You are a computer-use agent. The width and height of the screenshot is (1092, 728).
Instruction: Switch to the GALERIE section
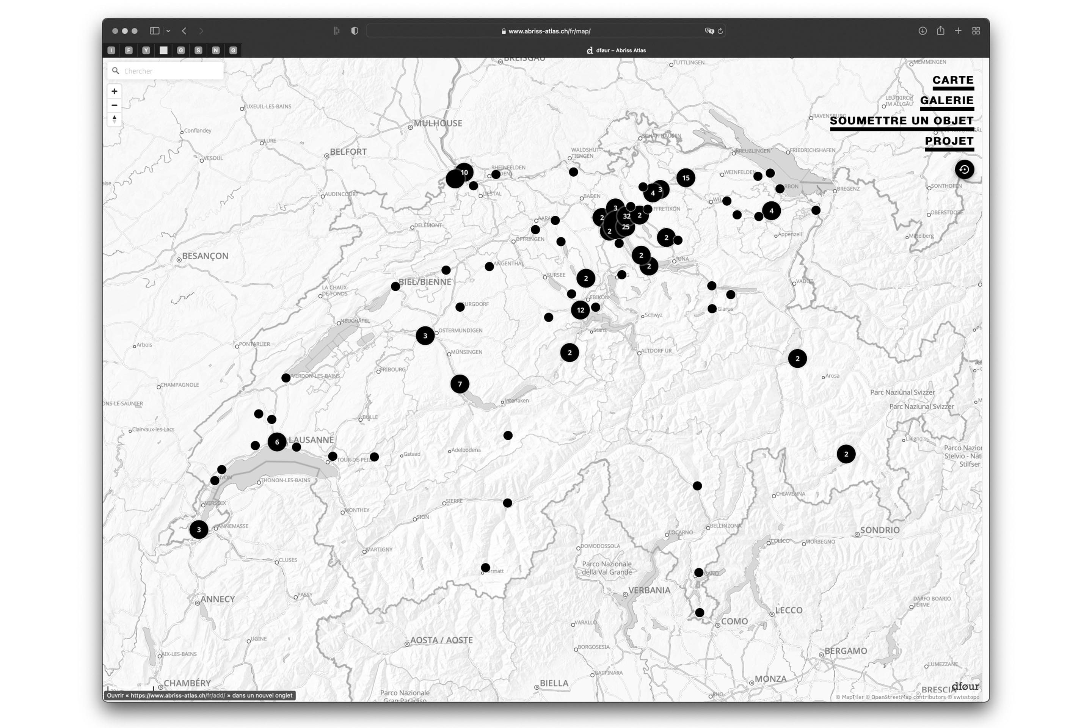point(947,100)
